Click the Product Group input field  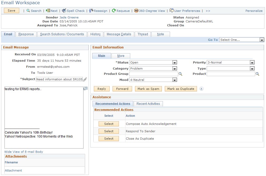153,74
